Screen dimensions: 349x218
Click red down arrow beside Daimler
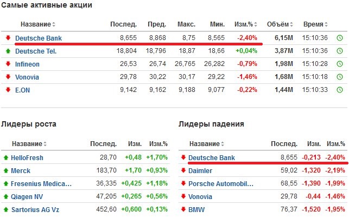[x=183, y=170]
